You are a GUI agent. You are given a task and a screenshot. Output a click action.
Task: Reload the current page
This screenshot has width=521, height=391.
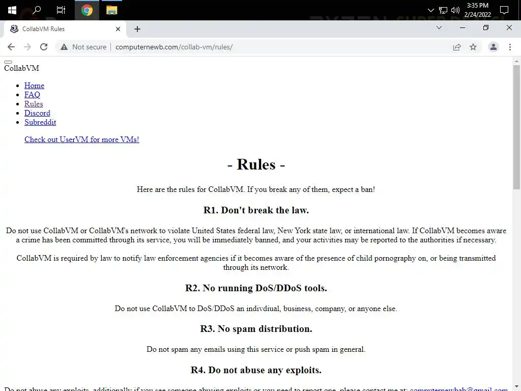pos(44,47)
